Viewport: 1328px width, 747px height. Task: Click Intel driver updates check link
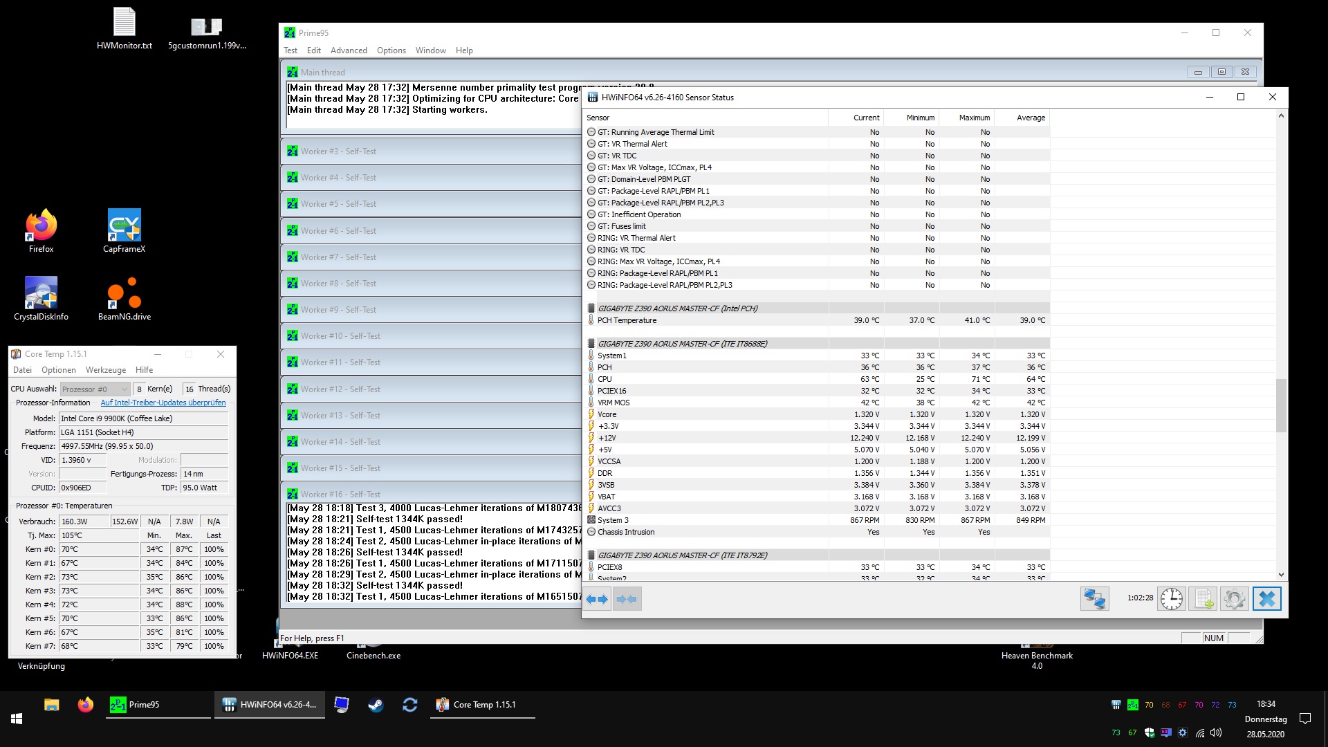163,403
